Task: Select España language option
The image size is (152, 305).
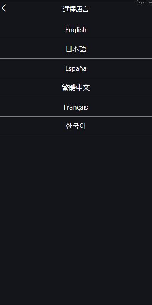Action: (x=76, y=68)
